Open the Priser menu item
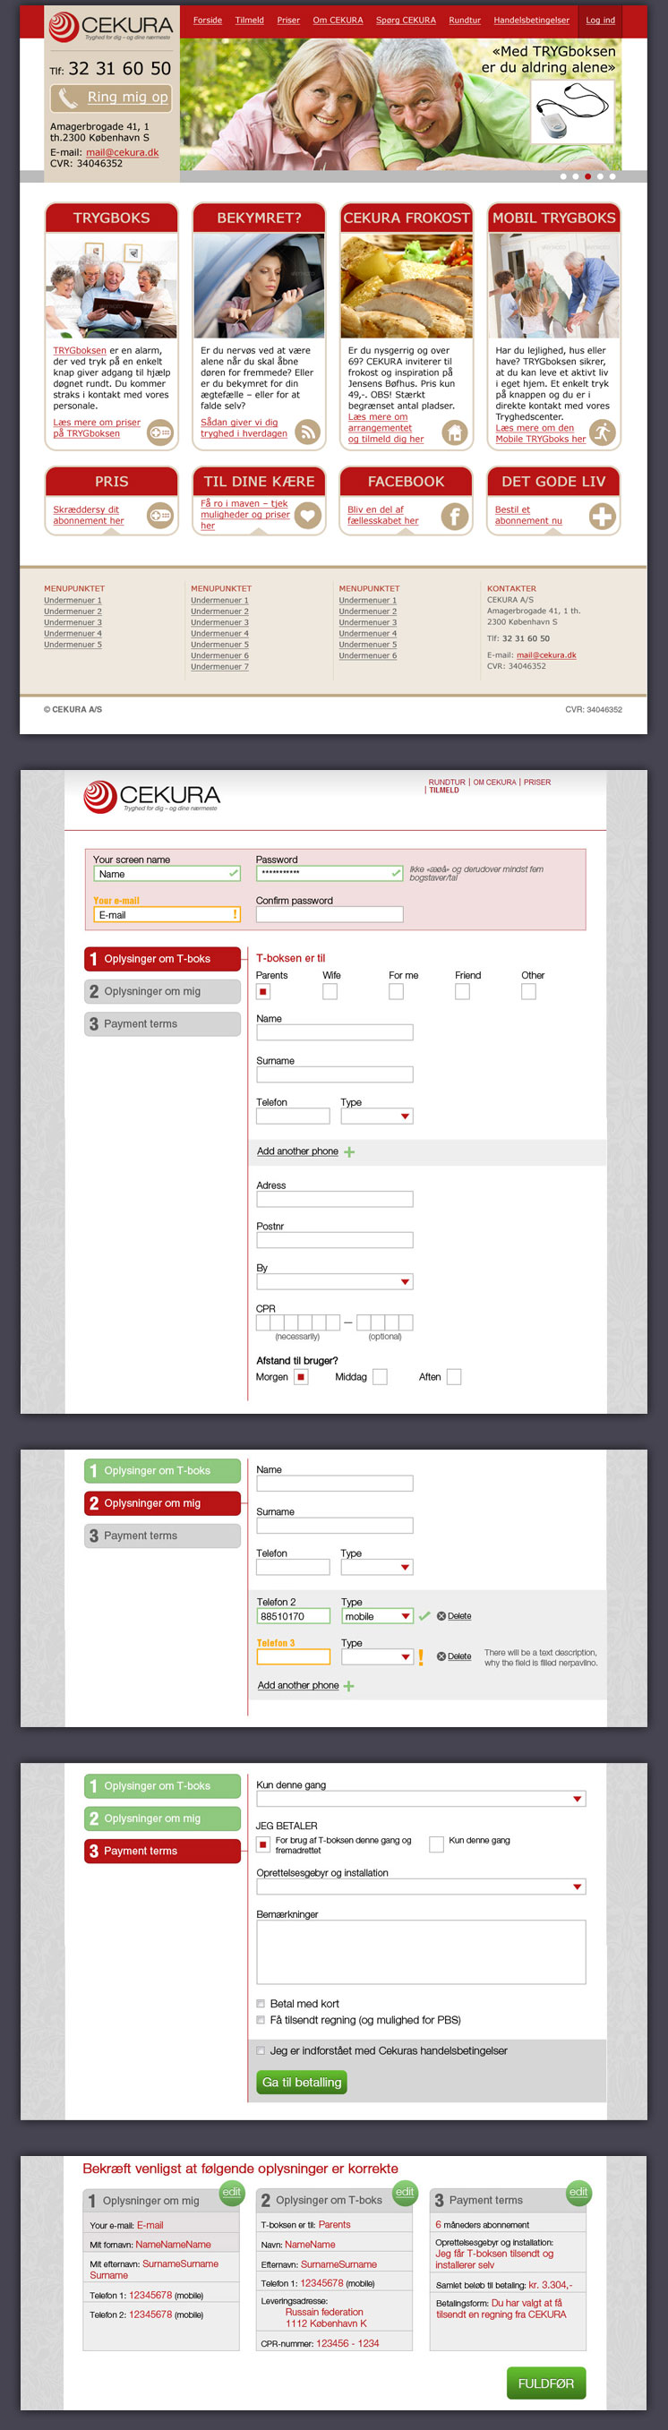The height and width of the screenshot is (2430, 668). click(x=288, y=20)
